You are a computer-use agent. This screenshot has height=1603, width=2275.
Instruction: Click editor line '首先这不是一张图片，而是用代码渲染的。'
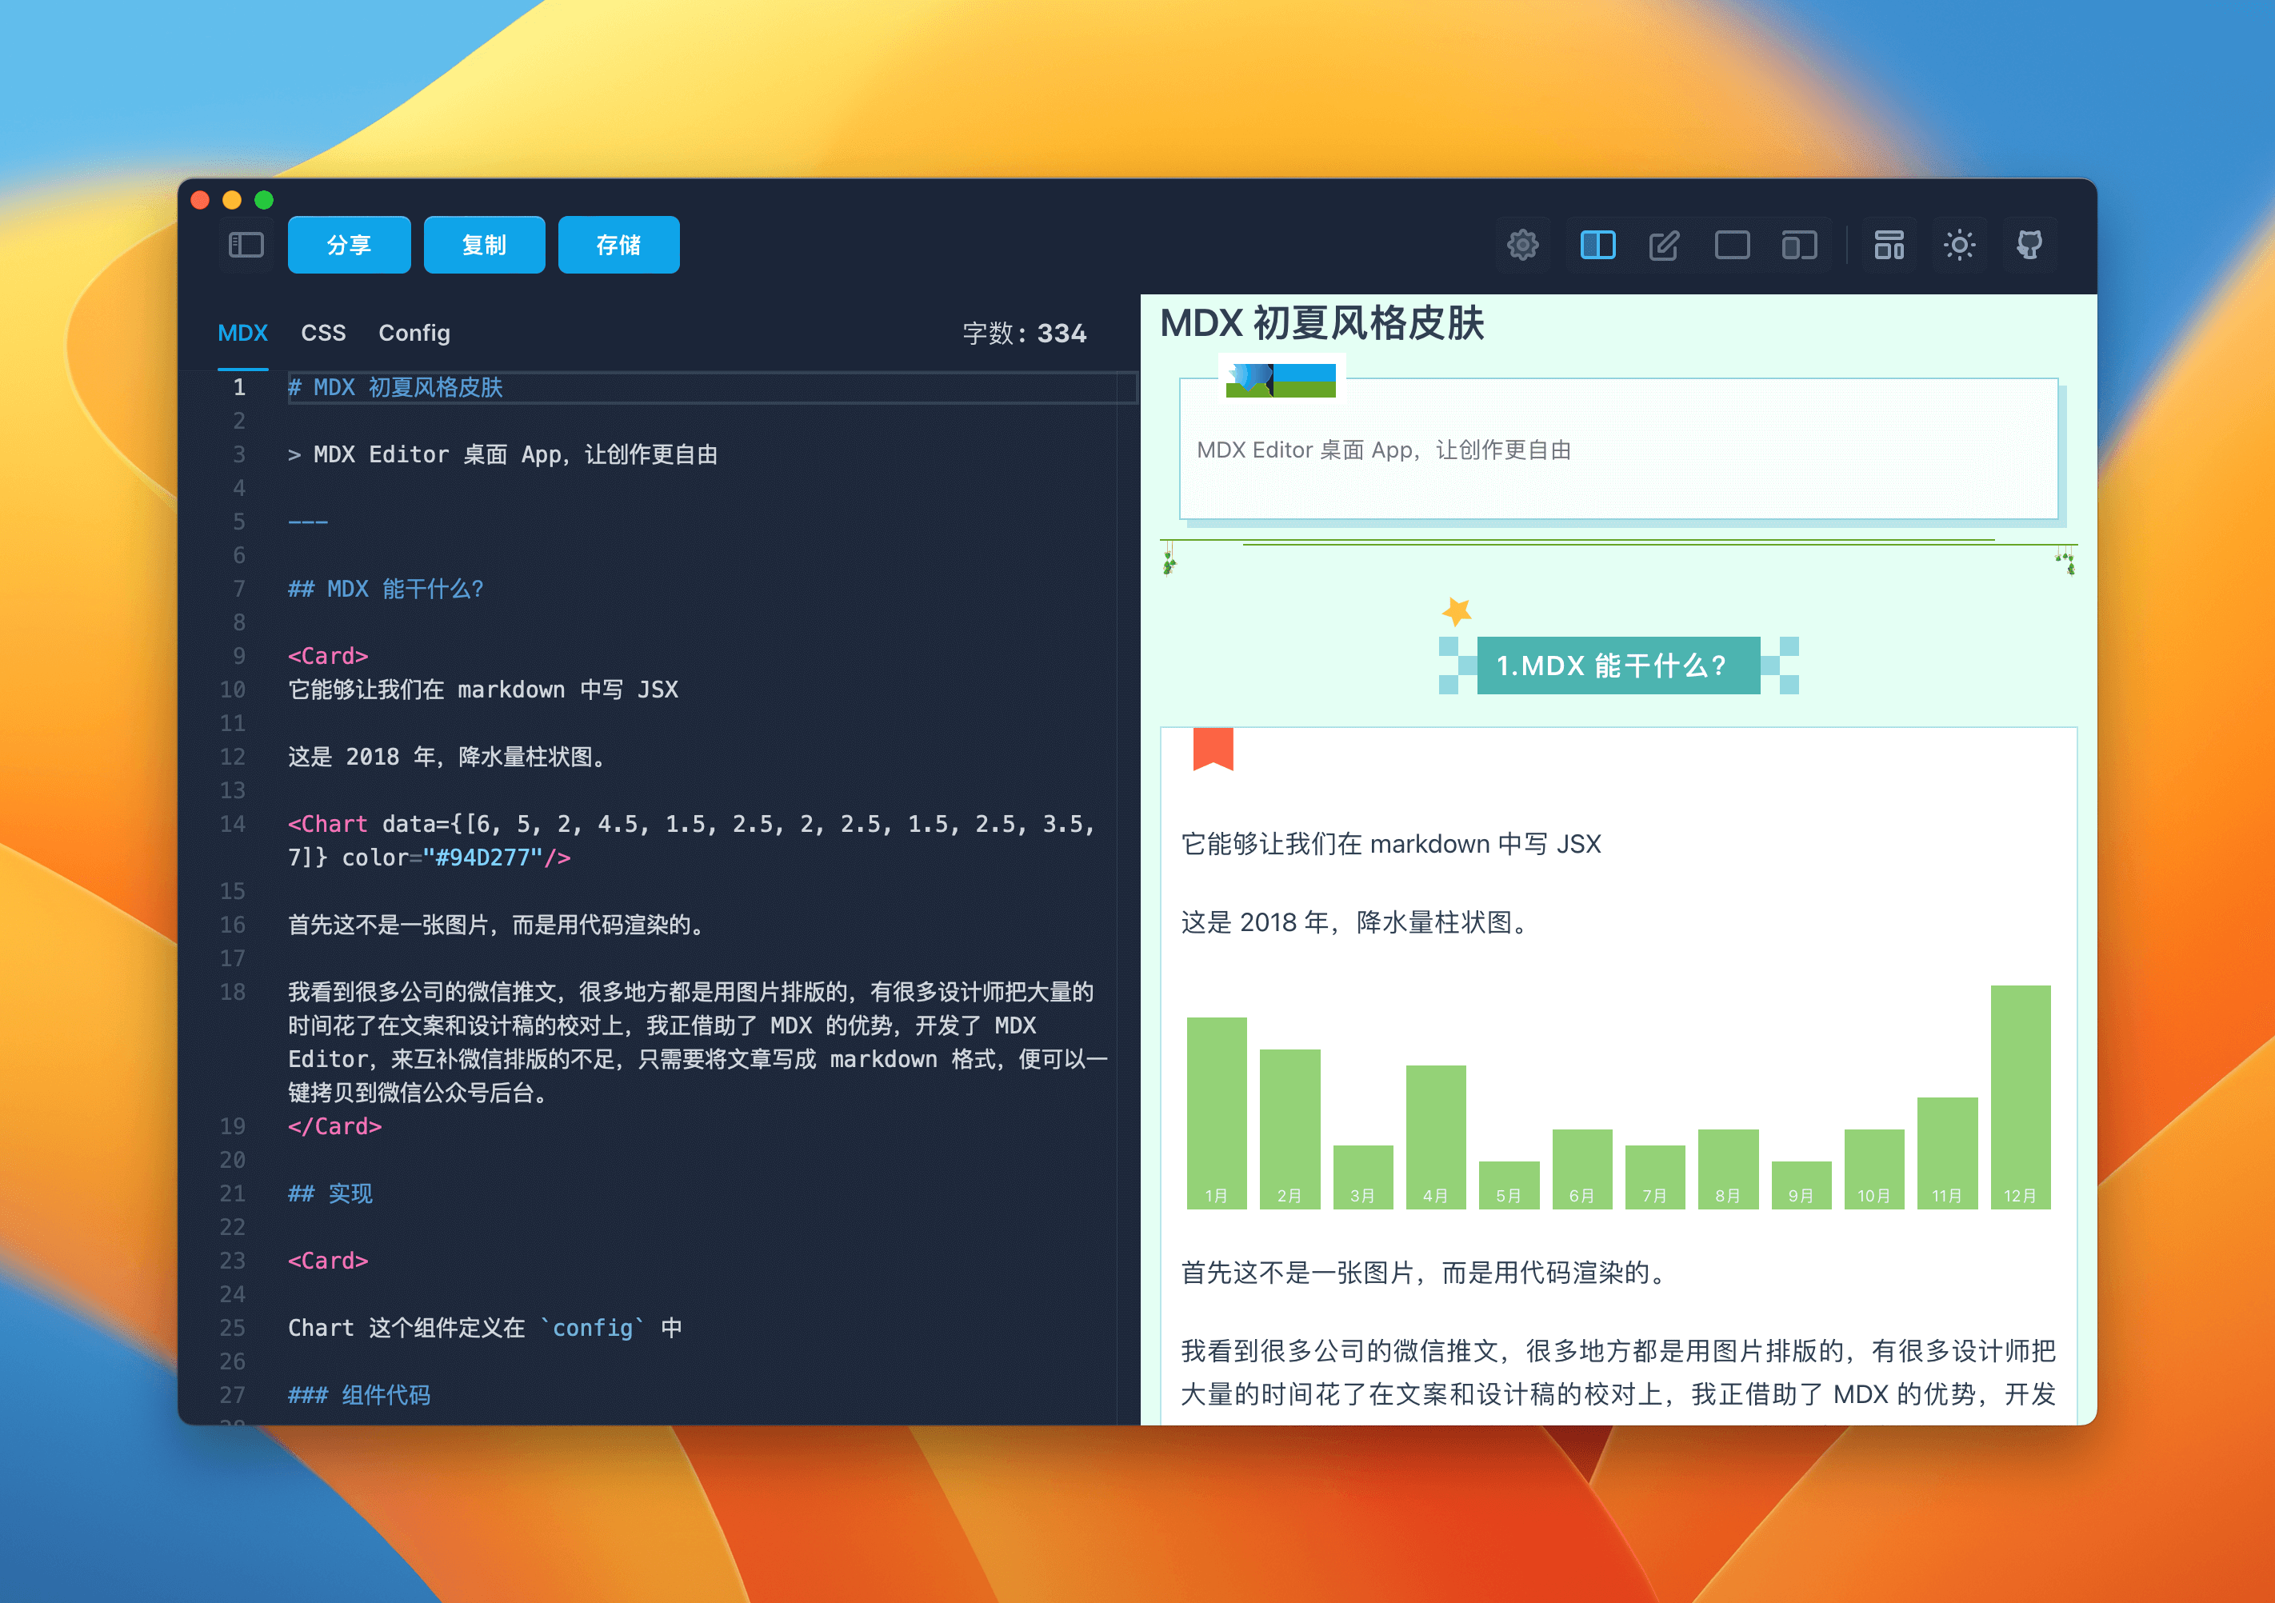tap(499, 925)
